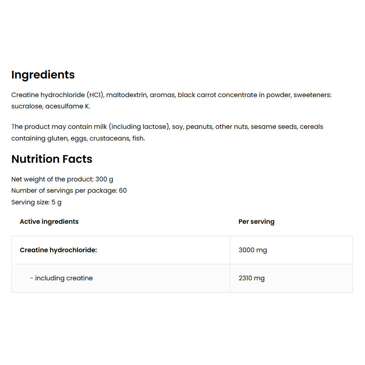Click the Ingredients heading
This screenshot has height=365, width=365.
click(x=43, y=75)
